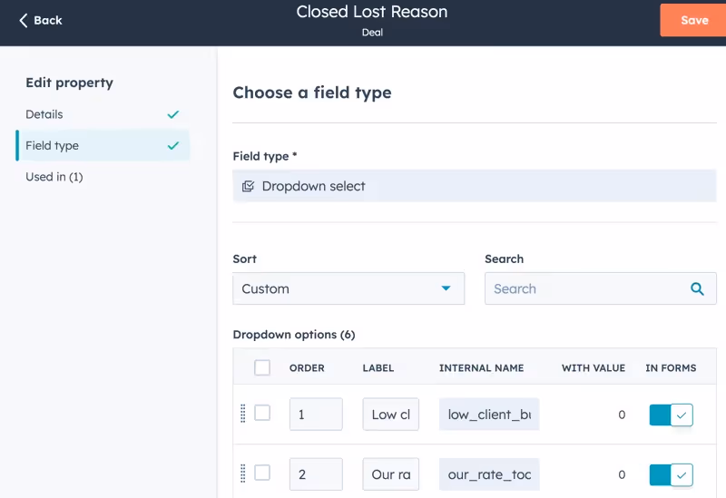
Task: Edit label field Our ra
Action: (391, 474)
